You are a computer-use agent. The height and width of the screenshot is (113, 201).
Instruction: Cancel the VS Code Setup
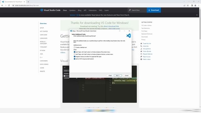(127, 76)
